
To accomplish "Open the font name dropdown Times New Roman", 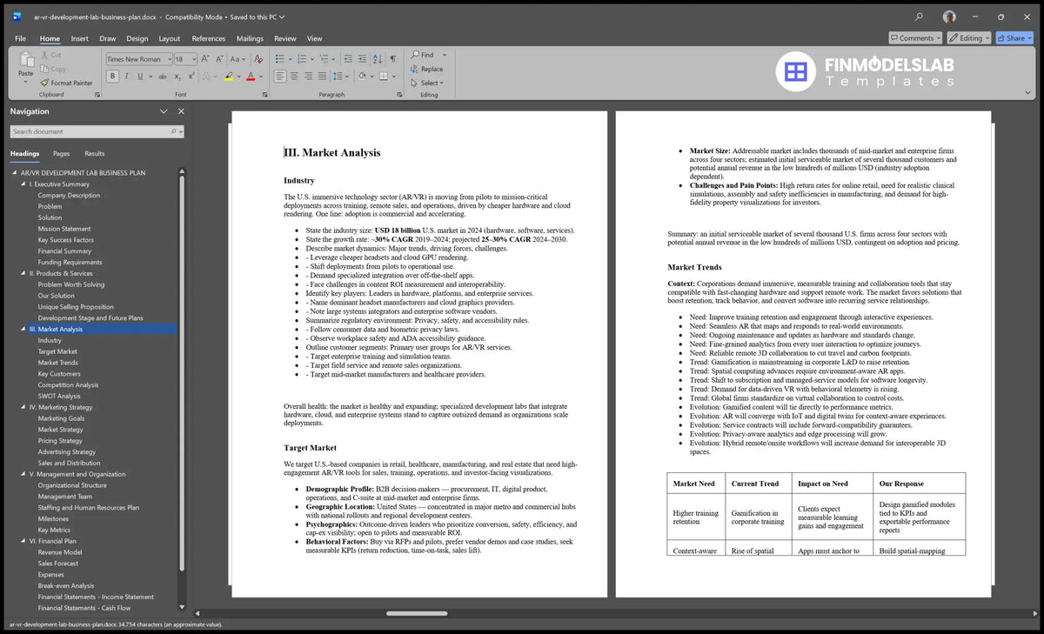I will point(170,59).
